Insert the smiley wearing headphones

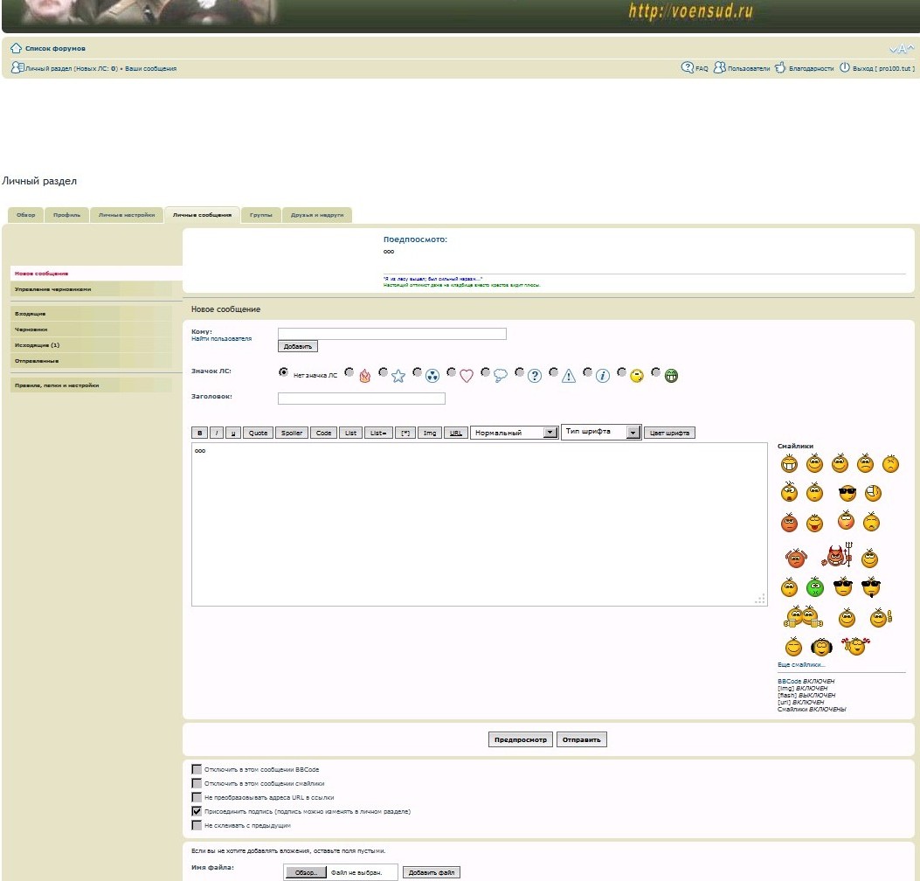(821, 648)
